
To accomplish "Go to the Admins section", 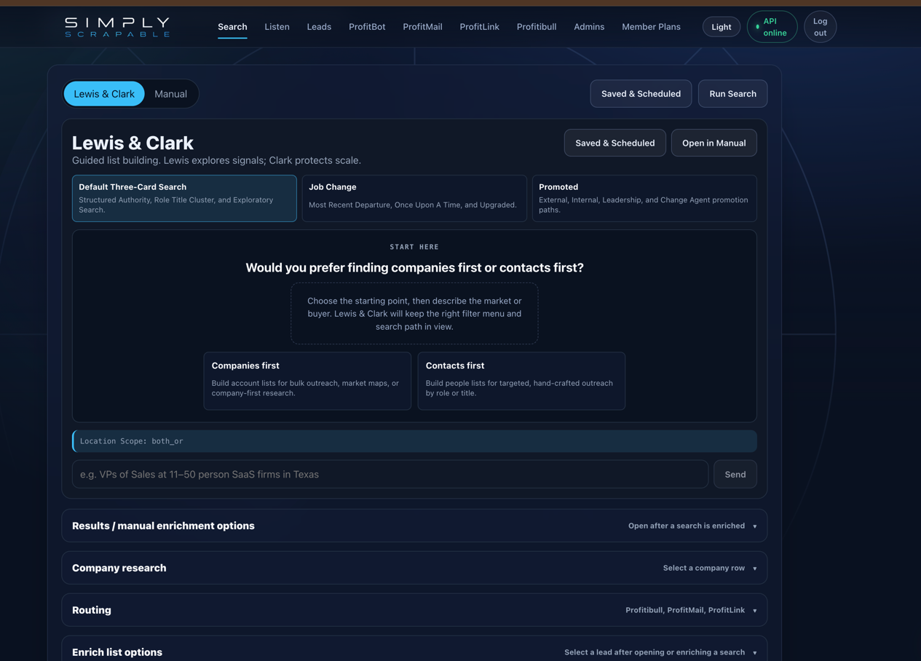I will tap(589, 27).
